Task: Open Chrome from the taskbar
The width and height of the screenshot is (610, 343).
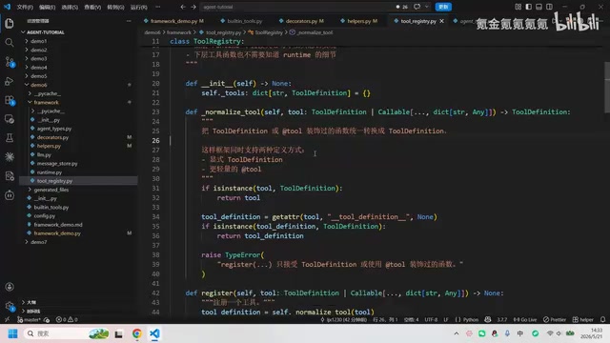Action: (137, 333)
